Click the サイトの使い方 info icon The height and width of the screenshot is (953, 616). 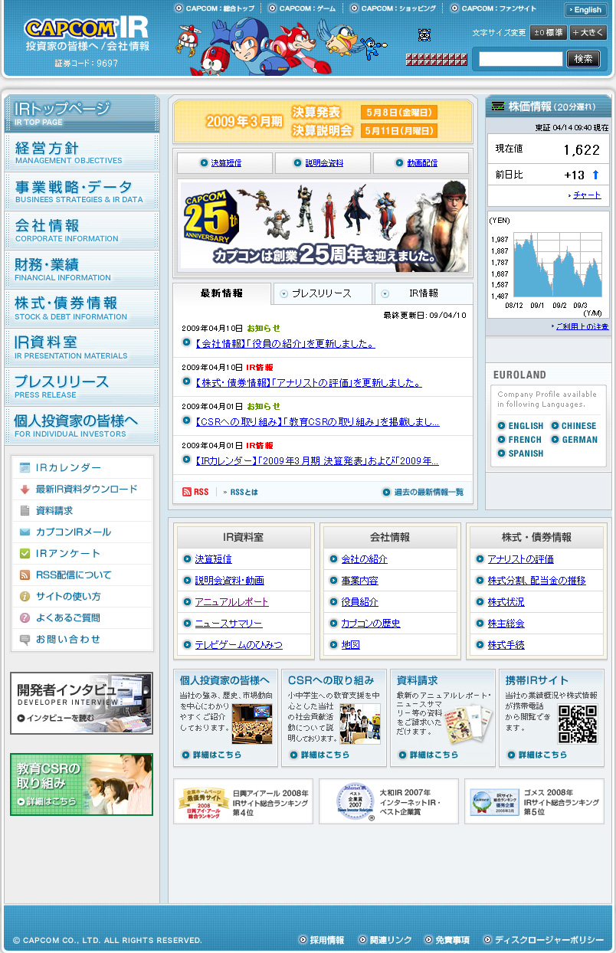(25, 596)
